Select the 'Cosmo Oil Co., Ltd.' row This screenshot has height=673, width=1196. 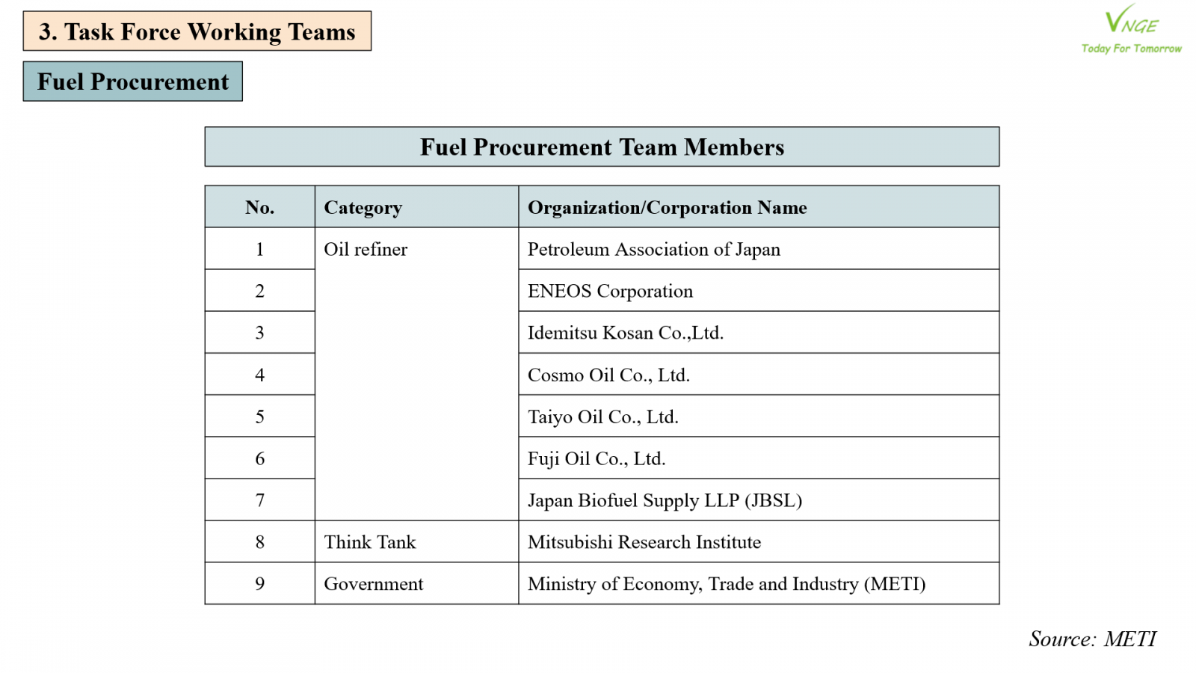tap(608, 375)
